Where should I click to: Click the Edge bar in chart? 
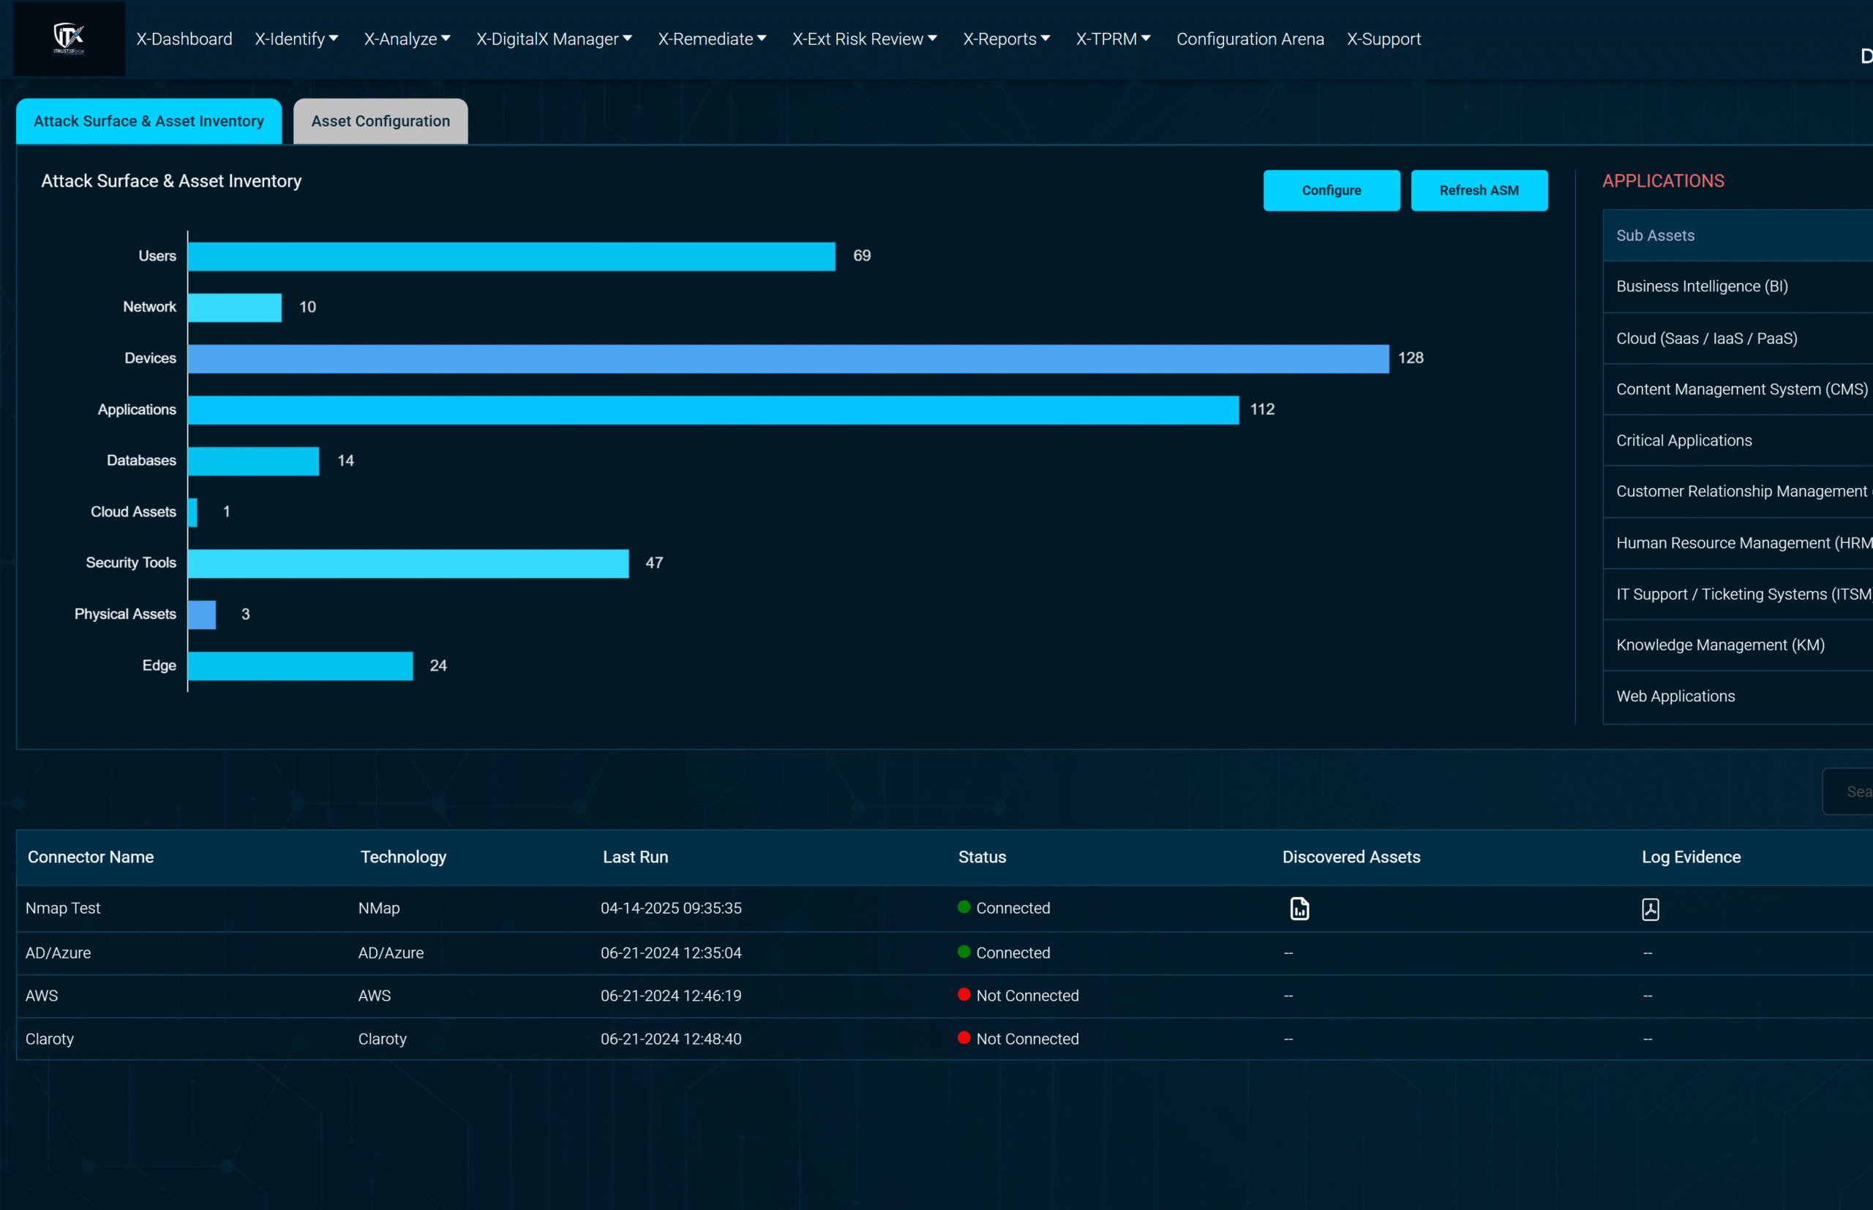pos(300,666)
